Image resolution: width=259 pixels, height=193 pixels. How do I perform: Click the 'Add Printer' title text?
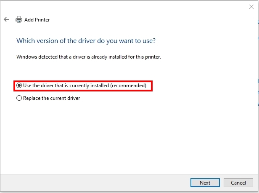pyautogui.click(x=37, y=20)
